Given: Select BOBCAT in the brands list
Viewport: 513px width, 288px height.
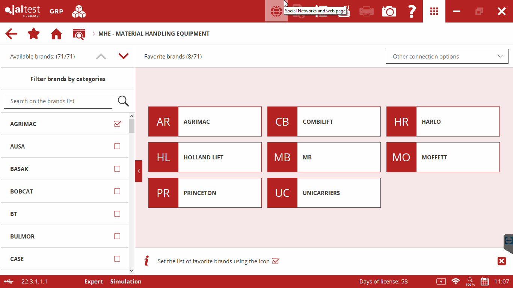Looking at the screenshot, I should (65, 191).
